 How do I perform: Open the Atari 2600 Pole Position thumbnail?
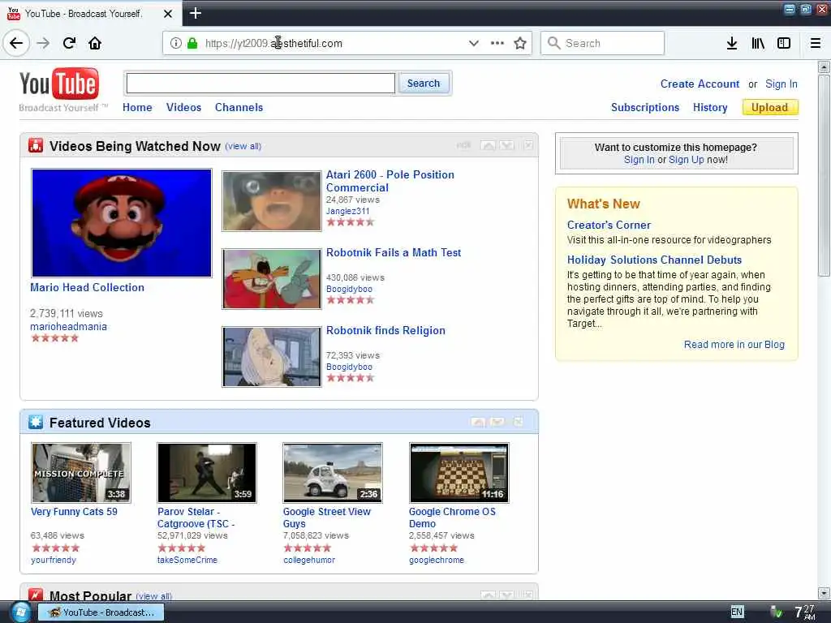pyautogui.click(x=271, y=201)
